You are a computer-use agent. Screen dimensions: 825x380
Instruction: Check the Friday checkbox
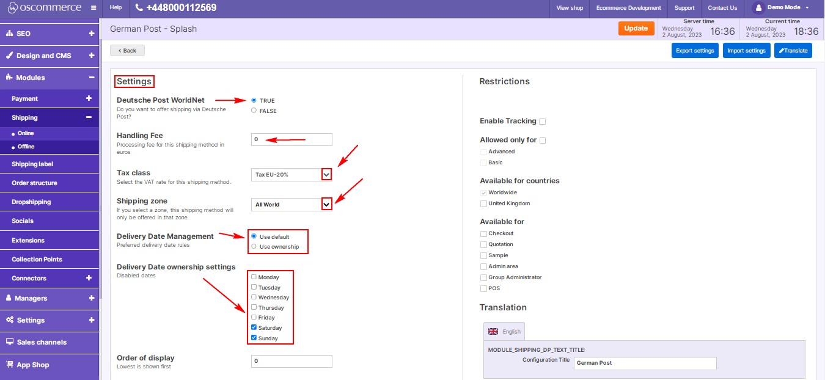tap(254, 317)
